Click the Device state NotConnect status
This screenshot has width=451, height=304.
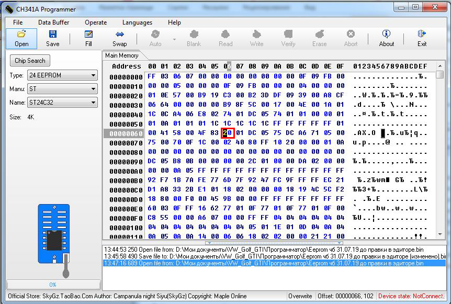(410, 296)
